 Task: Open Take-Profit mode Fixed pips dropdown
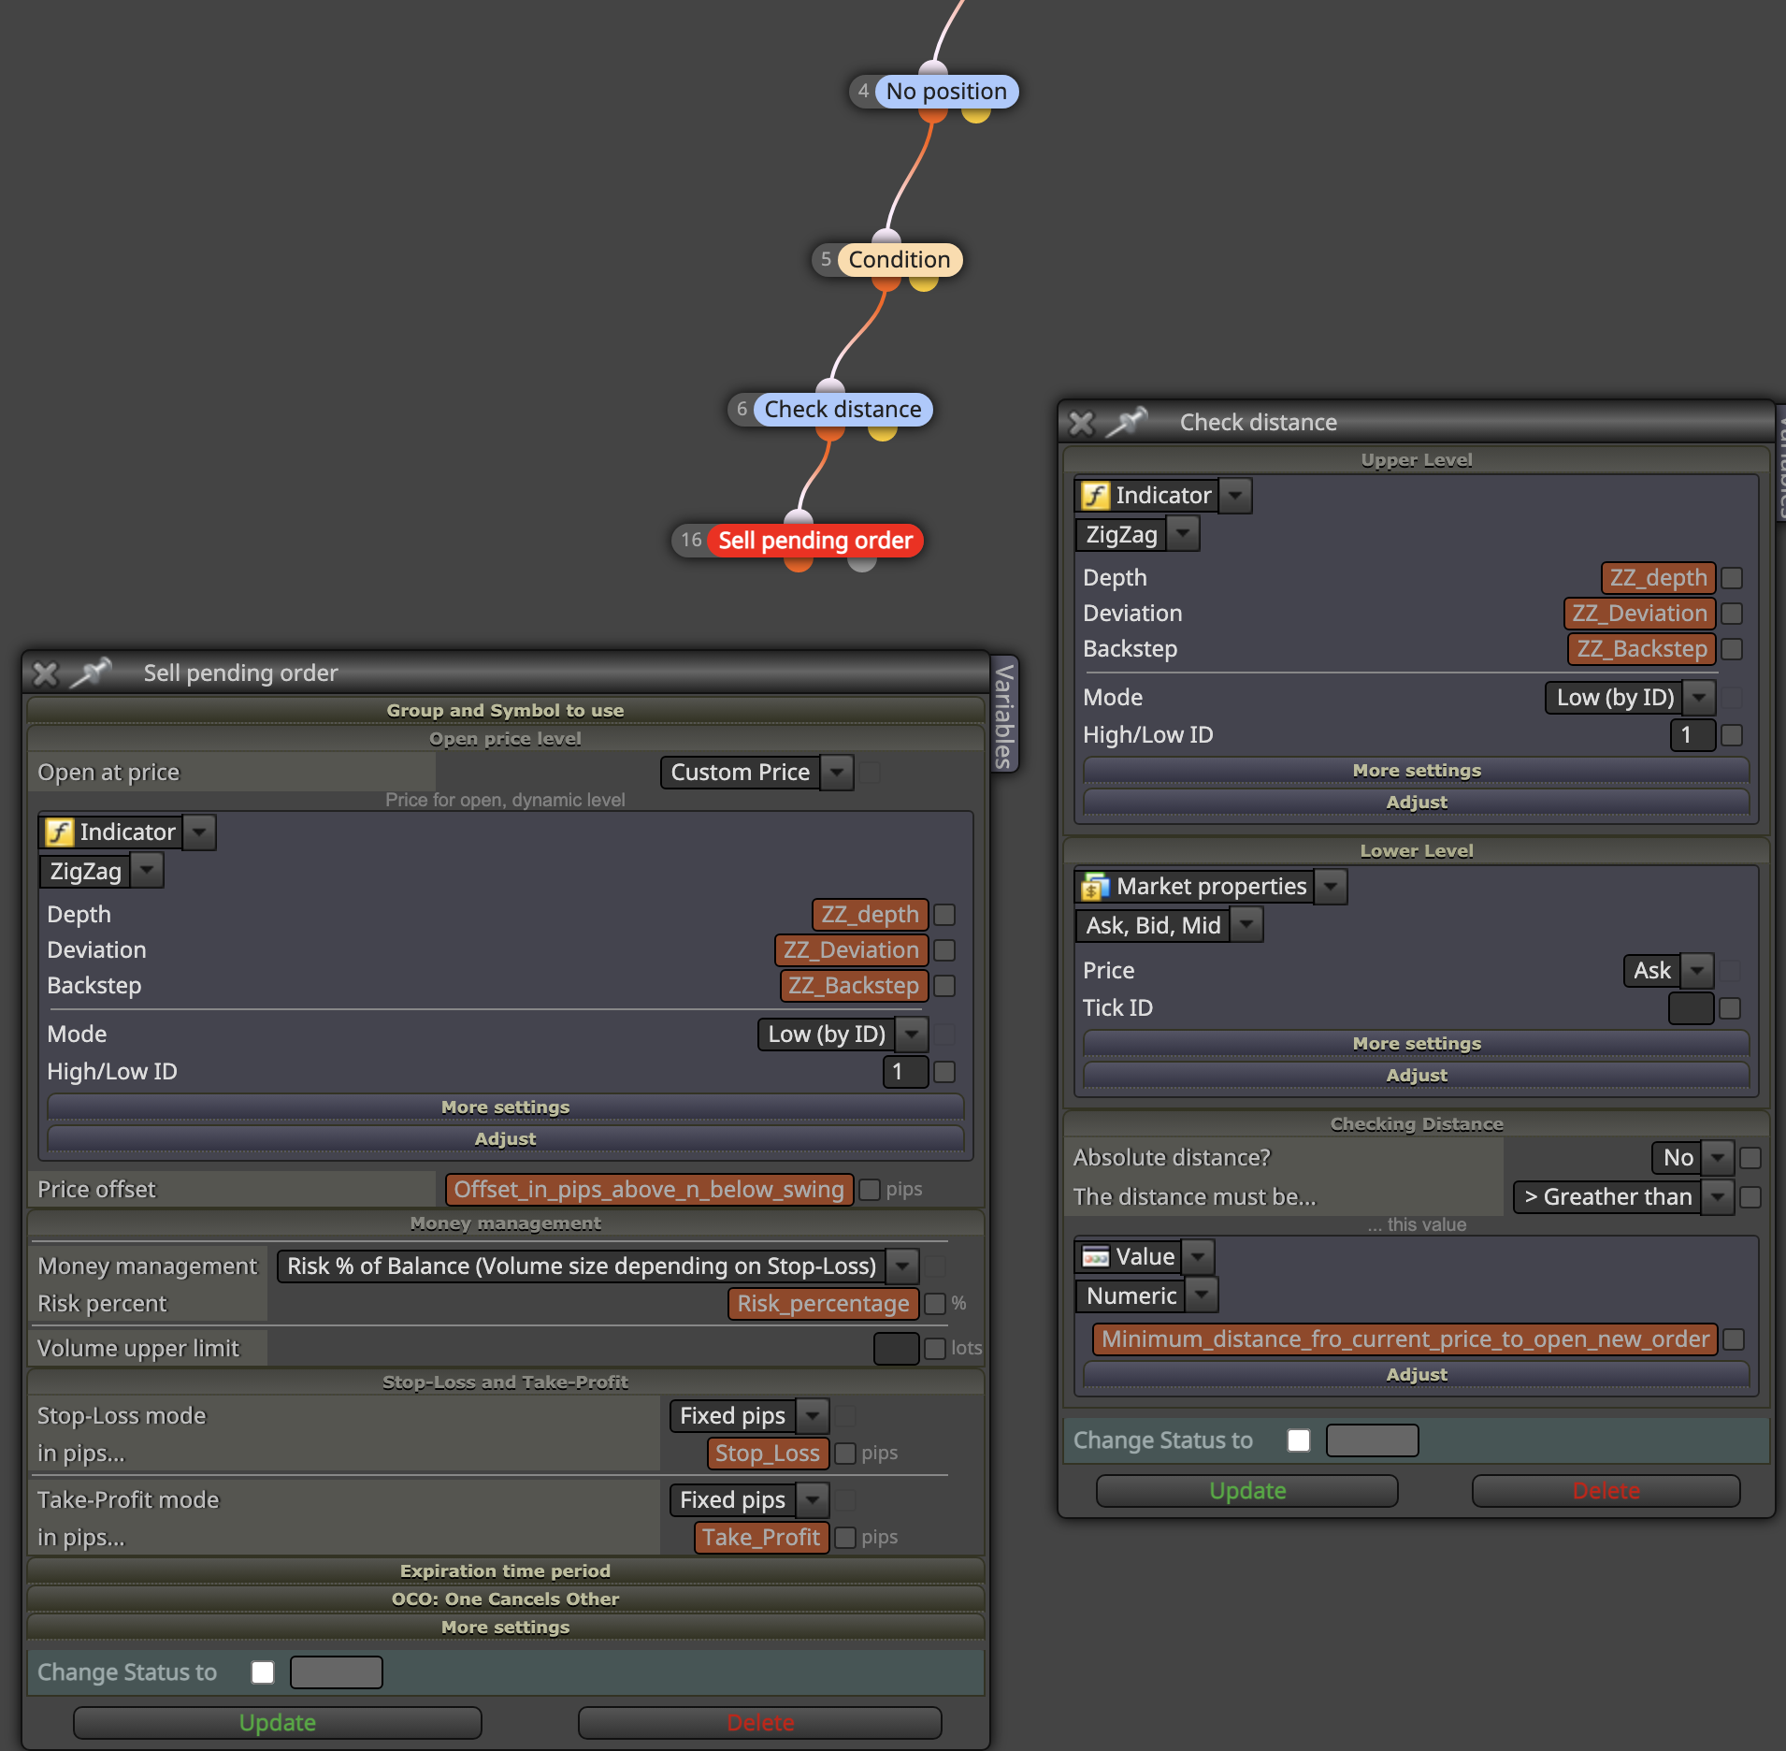pos(813,1499)
